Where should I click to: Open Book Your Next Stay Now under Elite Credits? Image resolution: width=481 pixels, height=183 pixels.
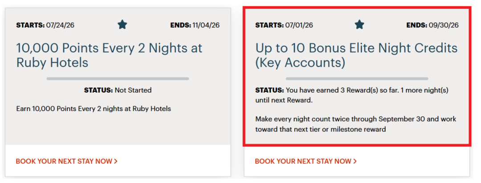click(x=306, y=161)
